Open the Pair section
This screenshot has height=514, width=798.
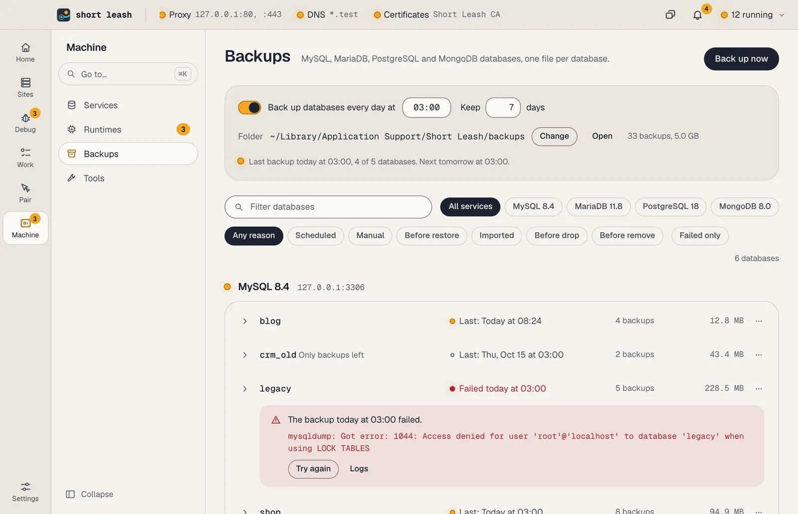click(25, 193)
